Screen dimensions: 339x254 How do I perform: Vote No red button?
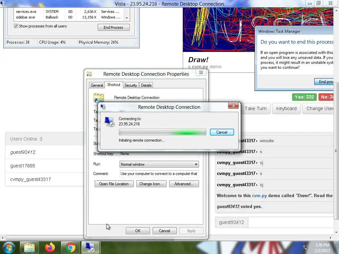[x=326, y=97]
